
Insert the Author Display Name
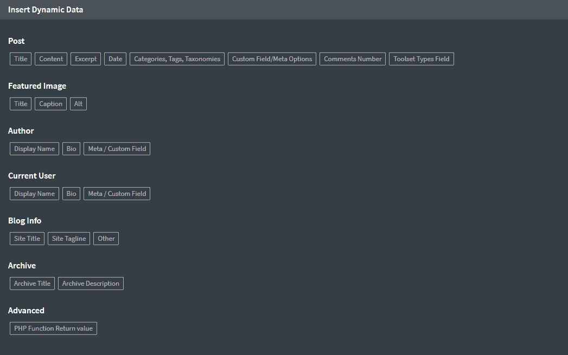click(34, 148)
